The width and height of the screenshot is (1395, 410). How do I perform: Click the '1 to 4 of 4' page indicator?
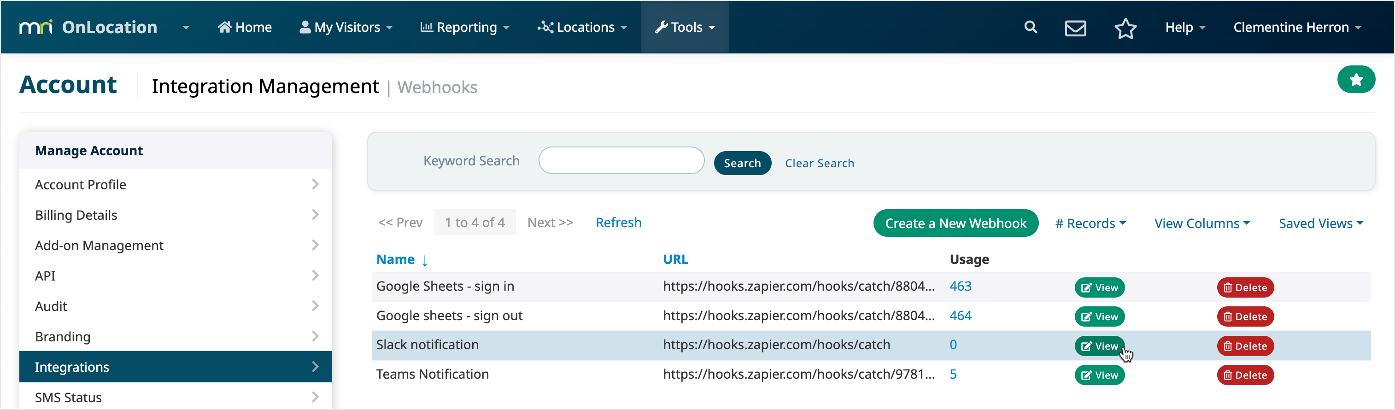coord(475,223)
